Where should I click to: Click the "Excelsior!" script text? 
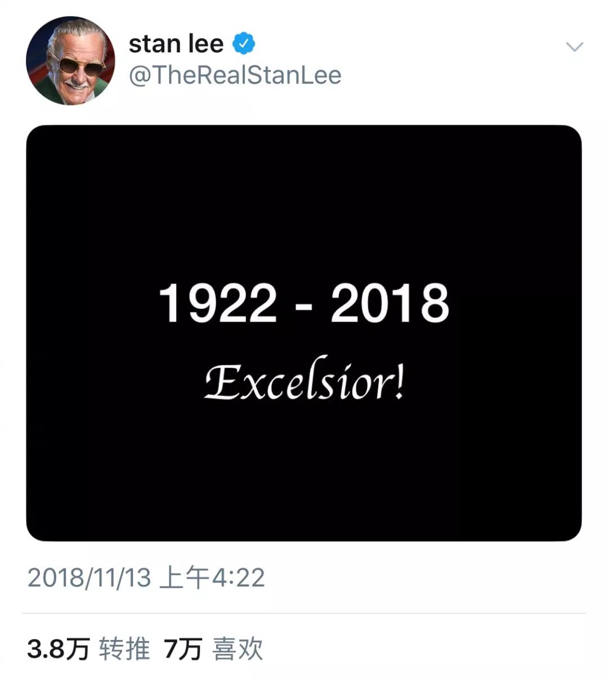click(x=303, y=381)
